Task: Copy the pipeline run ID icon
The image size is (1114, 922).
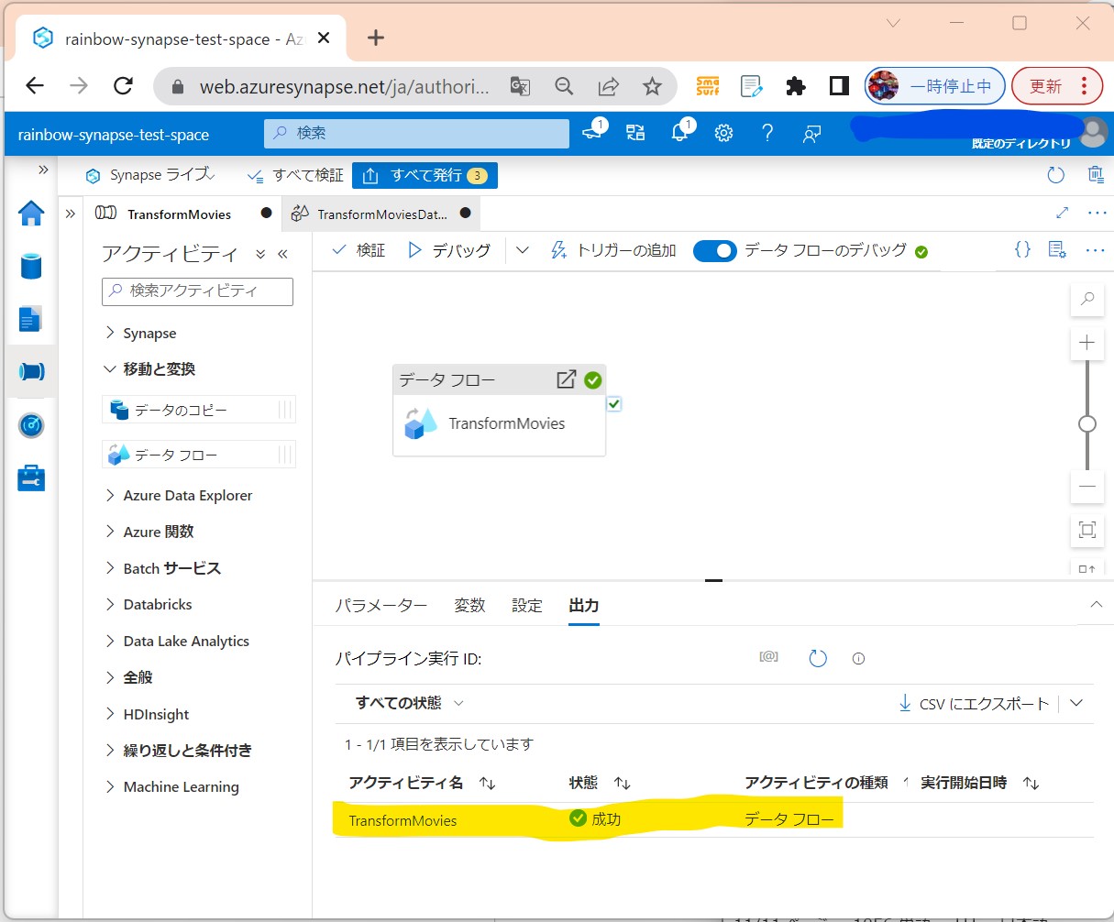Action: 768,657
